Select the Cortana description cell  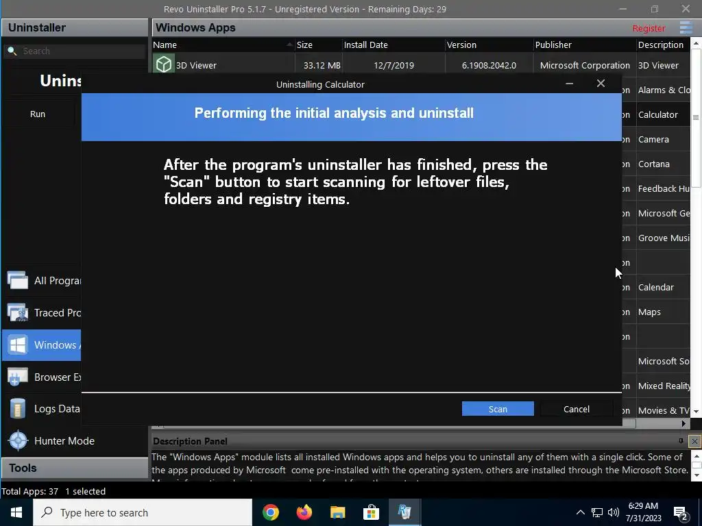pos(663,164)
